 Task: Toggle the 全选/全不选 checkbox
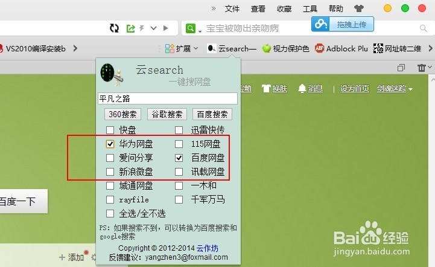point(110,213)
